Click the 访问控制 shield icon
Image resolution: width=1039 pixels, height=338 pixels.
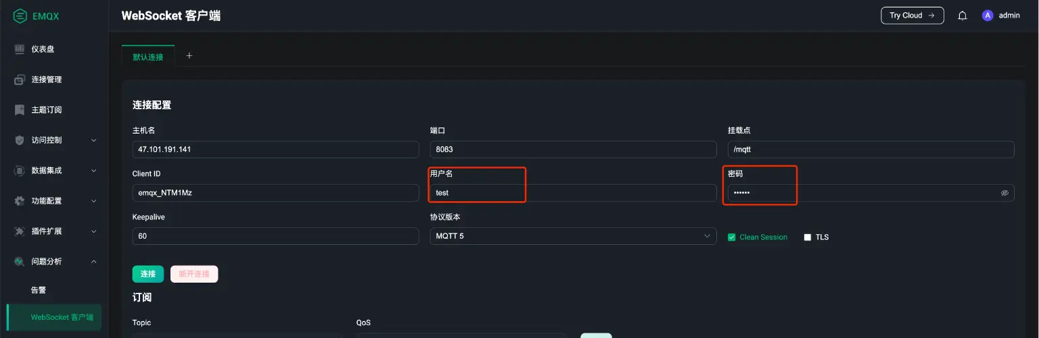(x=20, y=140)
